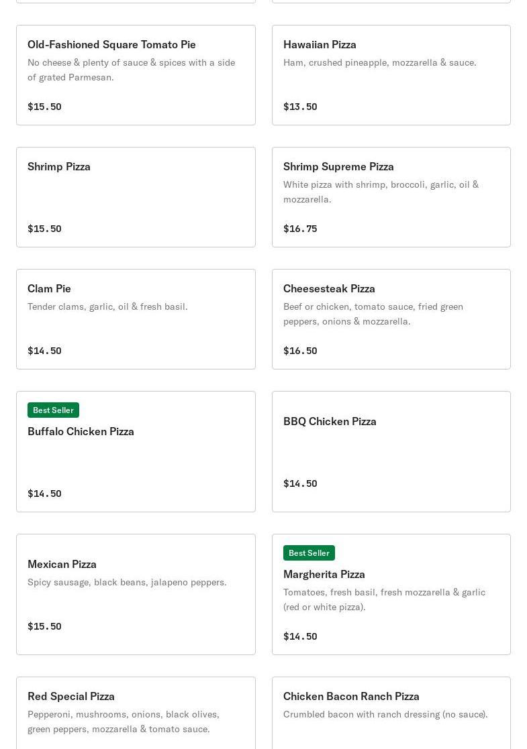Open the Old-Fashioned Square Tomato Pie item

(136, 75)
